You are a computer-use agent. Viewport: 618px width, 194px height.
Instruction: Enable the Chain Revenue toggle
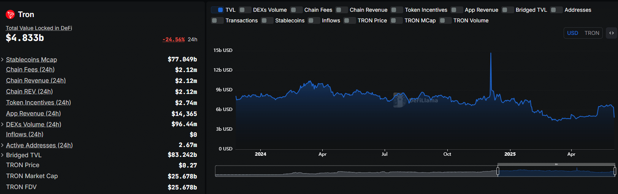click(x=342, y=10)
